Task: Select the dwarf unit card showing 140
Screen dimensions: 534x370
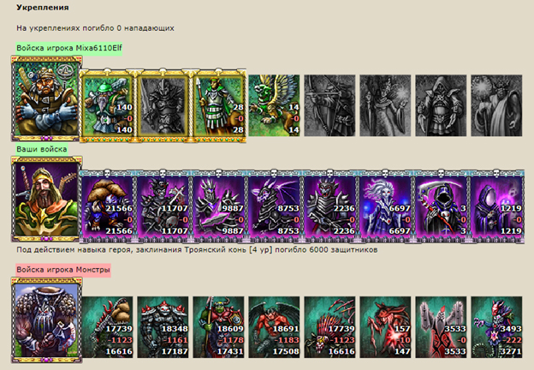Action: [x=108, y=105]
